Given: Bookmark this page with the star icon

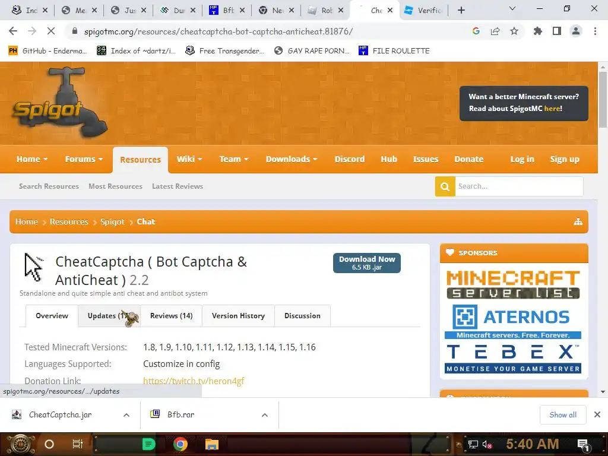Looking at the screenshot, I should [x=514, y=31].
